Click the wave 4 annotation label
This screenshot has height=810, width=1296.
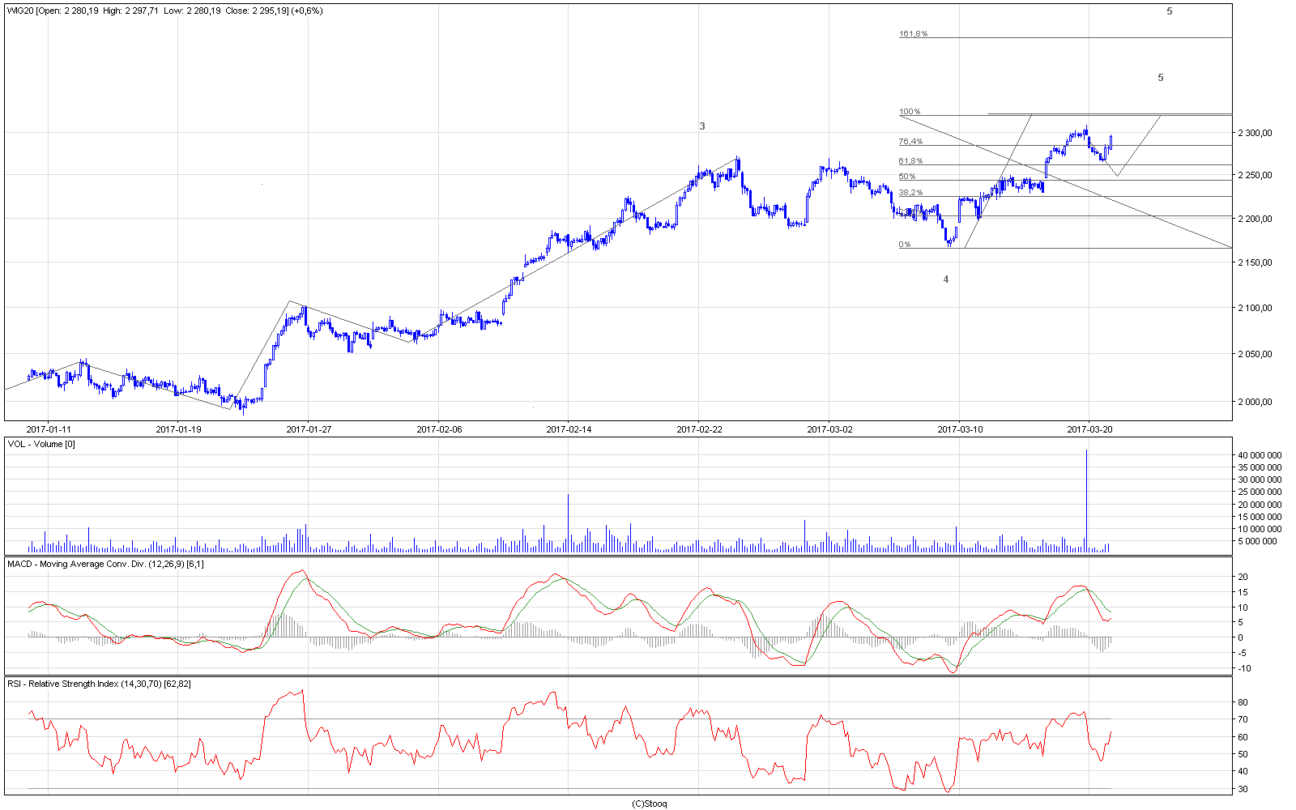click(945, 279)
